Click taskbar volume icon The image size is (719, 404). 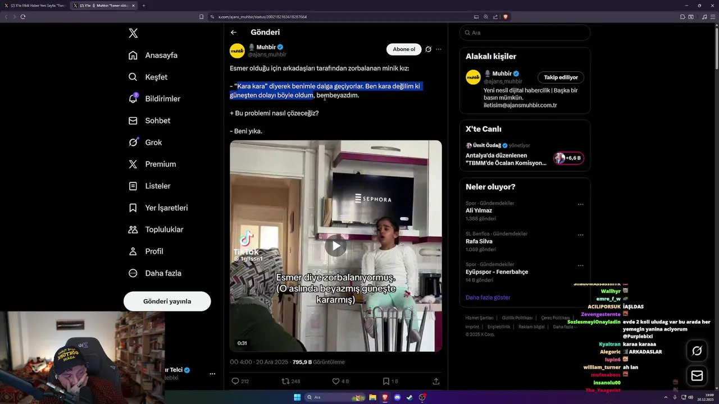coord(691,397)
